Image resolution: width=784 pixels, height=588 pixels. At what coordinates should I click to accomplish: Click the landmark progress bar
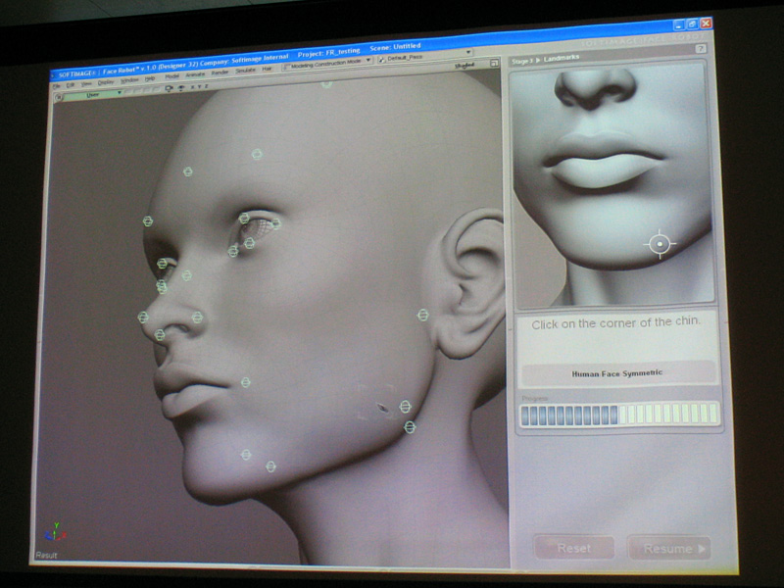point(618,415)
